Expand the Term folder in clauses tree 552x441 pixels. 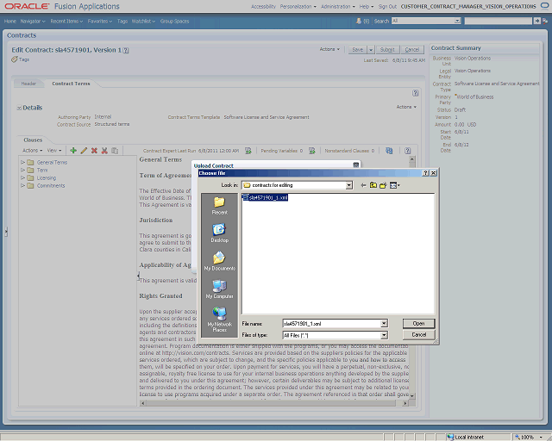click(23, 170)
